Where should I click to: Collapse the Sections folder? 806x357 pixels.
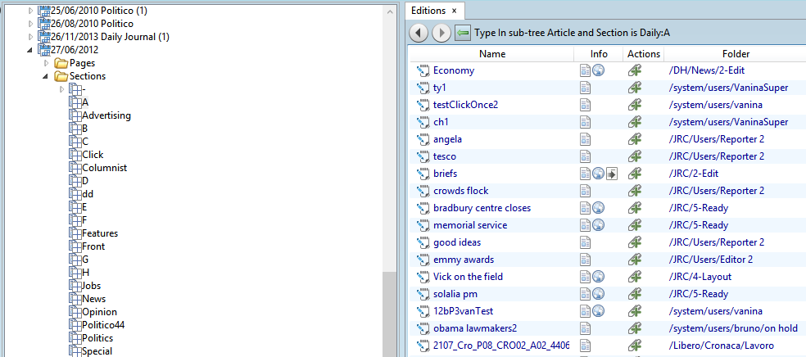click(x=46, y=76)
